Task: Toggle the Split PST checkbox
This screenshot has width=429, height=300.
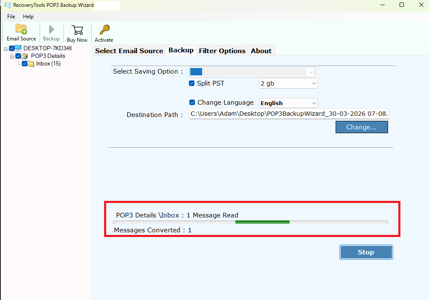Action: 192,83
